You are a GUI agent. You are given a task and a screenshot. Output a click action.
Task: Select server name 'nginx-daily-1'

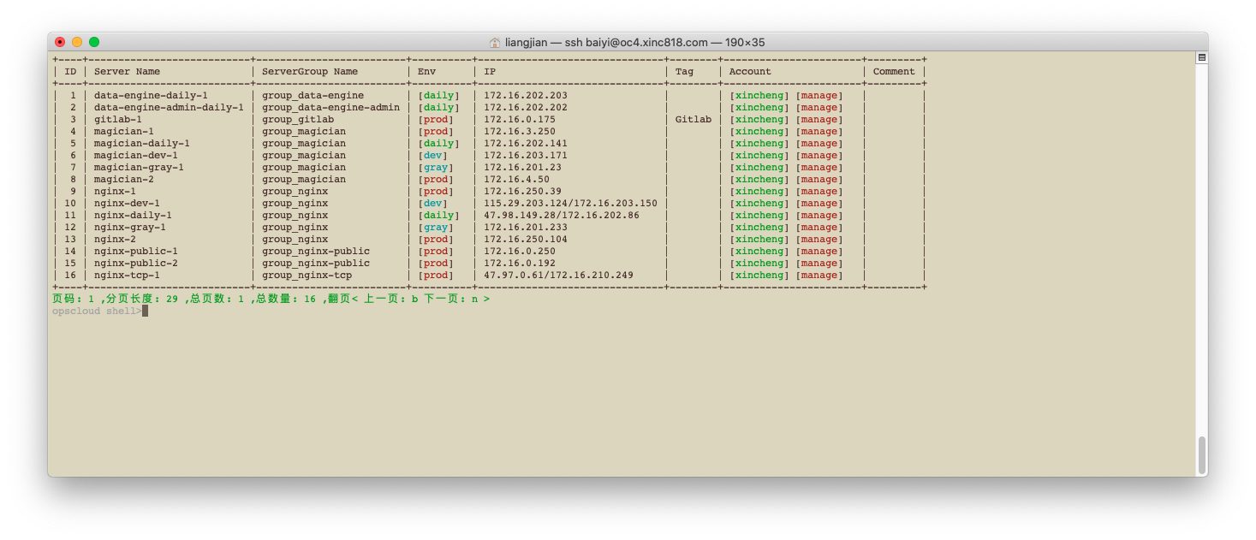click(x=133, y=216)
